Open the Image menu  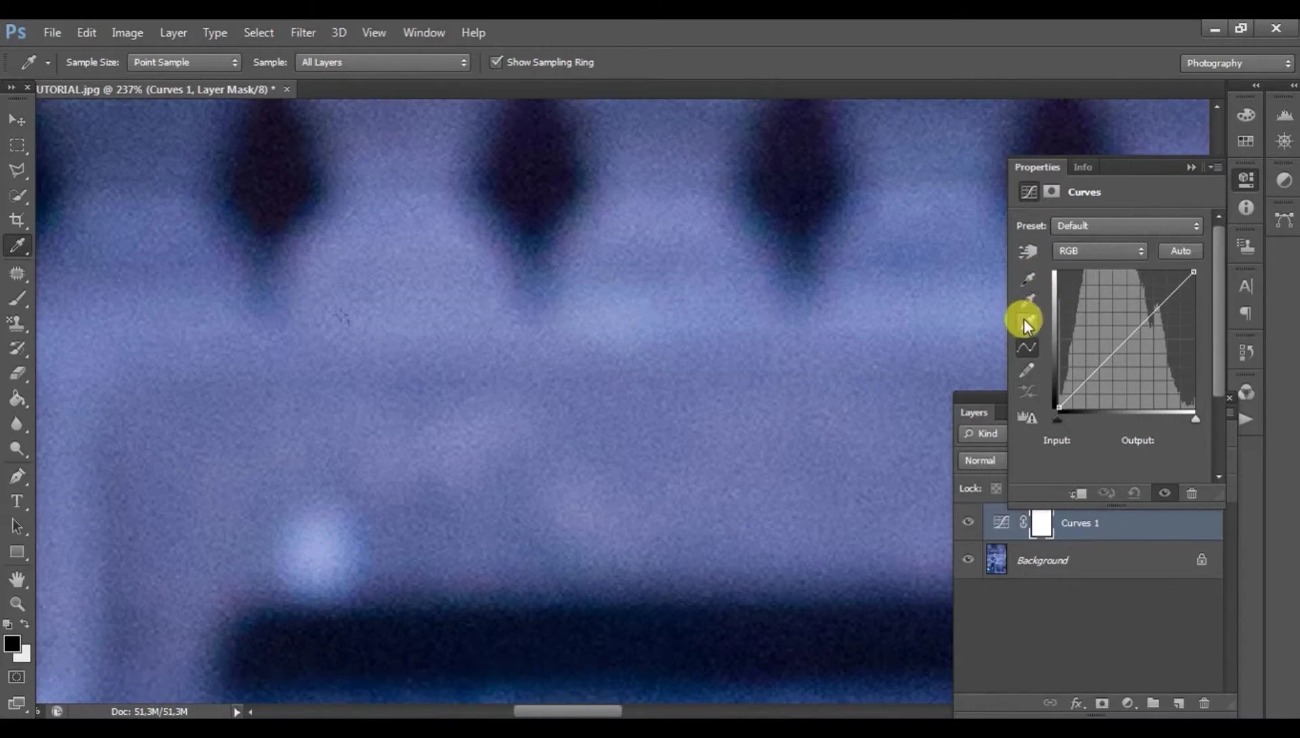[x=127, y=32]
